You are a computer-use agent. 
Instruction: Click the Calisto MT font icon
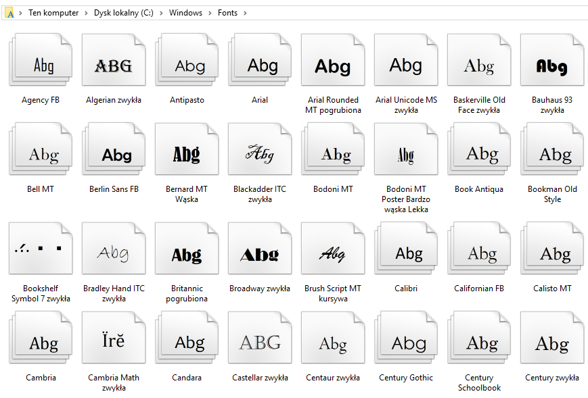(x=552, y=248)
